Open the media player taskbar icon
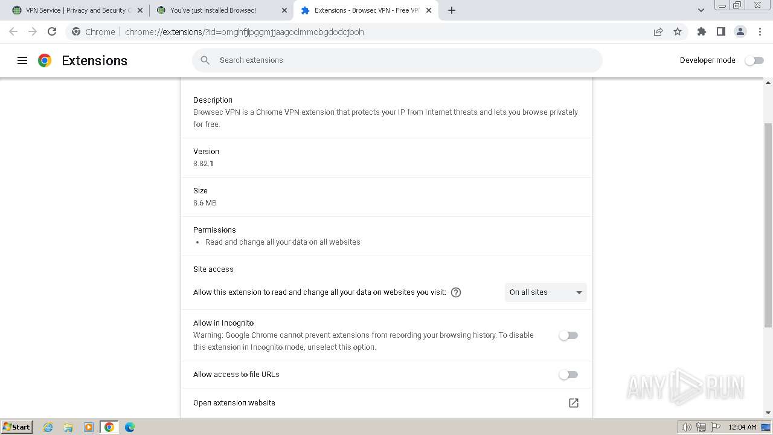The image size is (773, 435). pos(89,427)
